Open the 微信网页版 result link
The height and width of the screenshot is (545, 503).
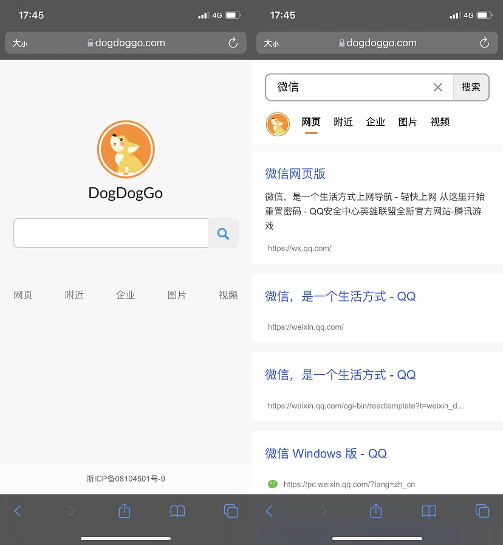point(295,174)
